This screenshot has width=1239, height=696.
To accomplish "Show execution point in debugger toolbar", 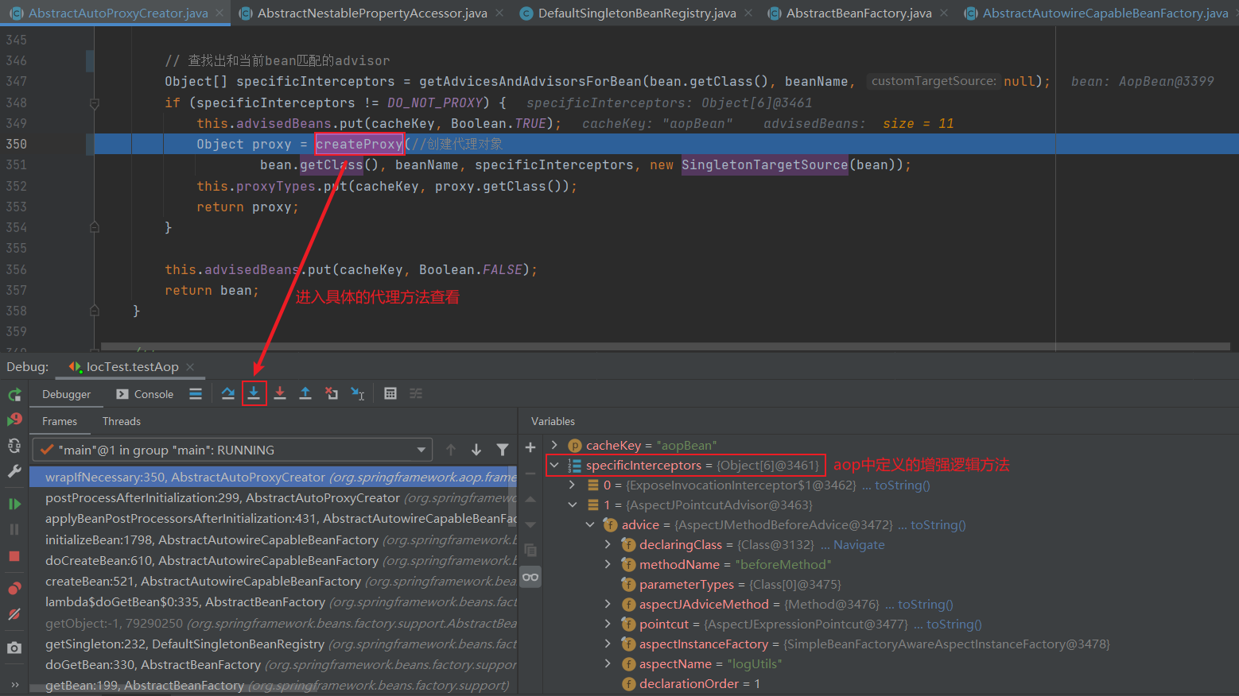I will [x=196, y=394].
